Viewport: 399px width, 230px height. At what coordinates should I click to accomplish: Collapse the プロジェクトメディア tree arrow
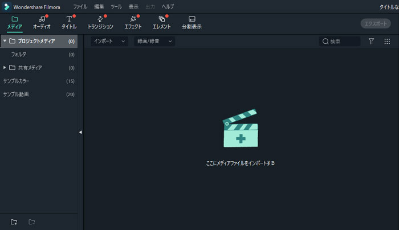point(5,41)
